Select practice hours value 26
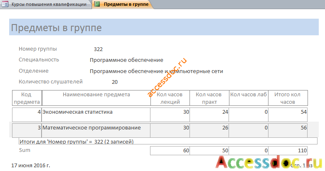325x171 pixels. 209,130
